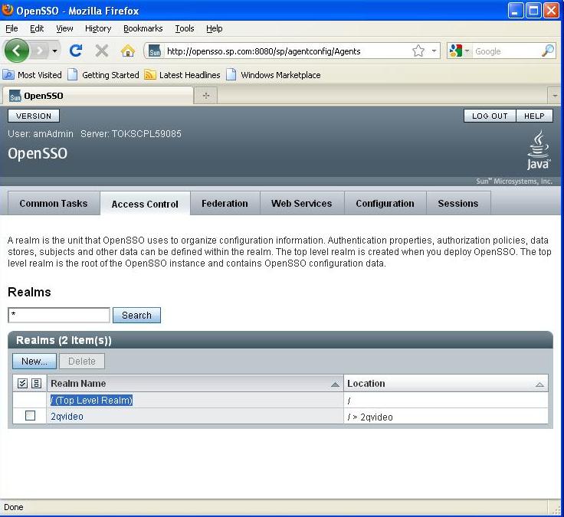Click the Location sort arrow
This screenshot has width=564, height=517.
(539, 384)
